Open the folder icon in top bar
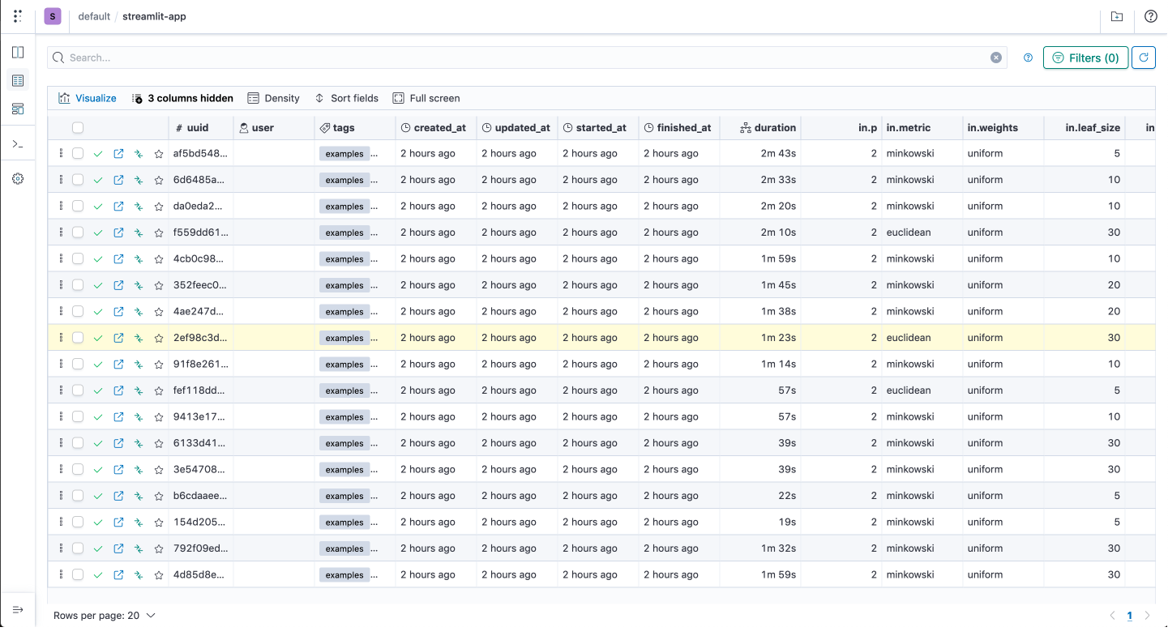This screenshot has height=640, width=1168. (1117, 16)
